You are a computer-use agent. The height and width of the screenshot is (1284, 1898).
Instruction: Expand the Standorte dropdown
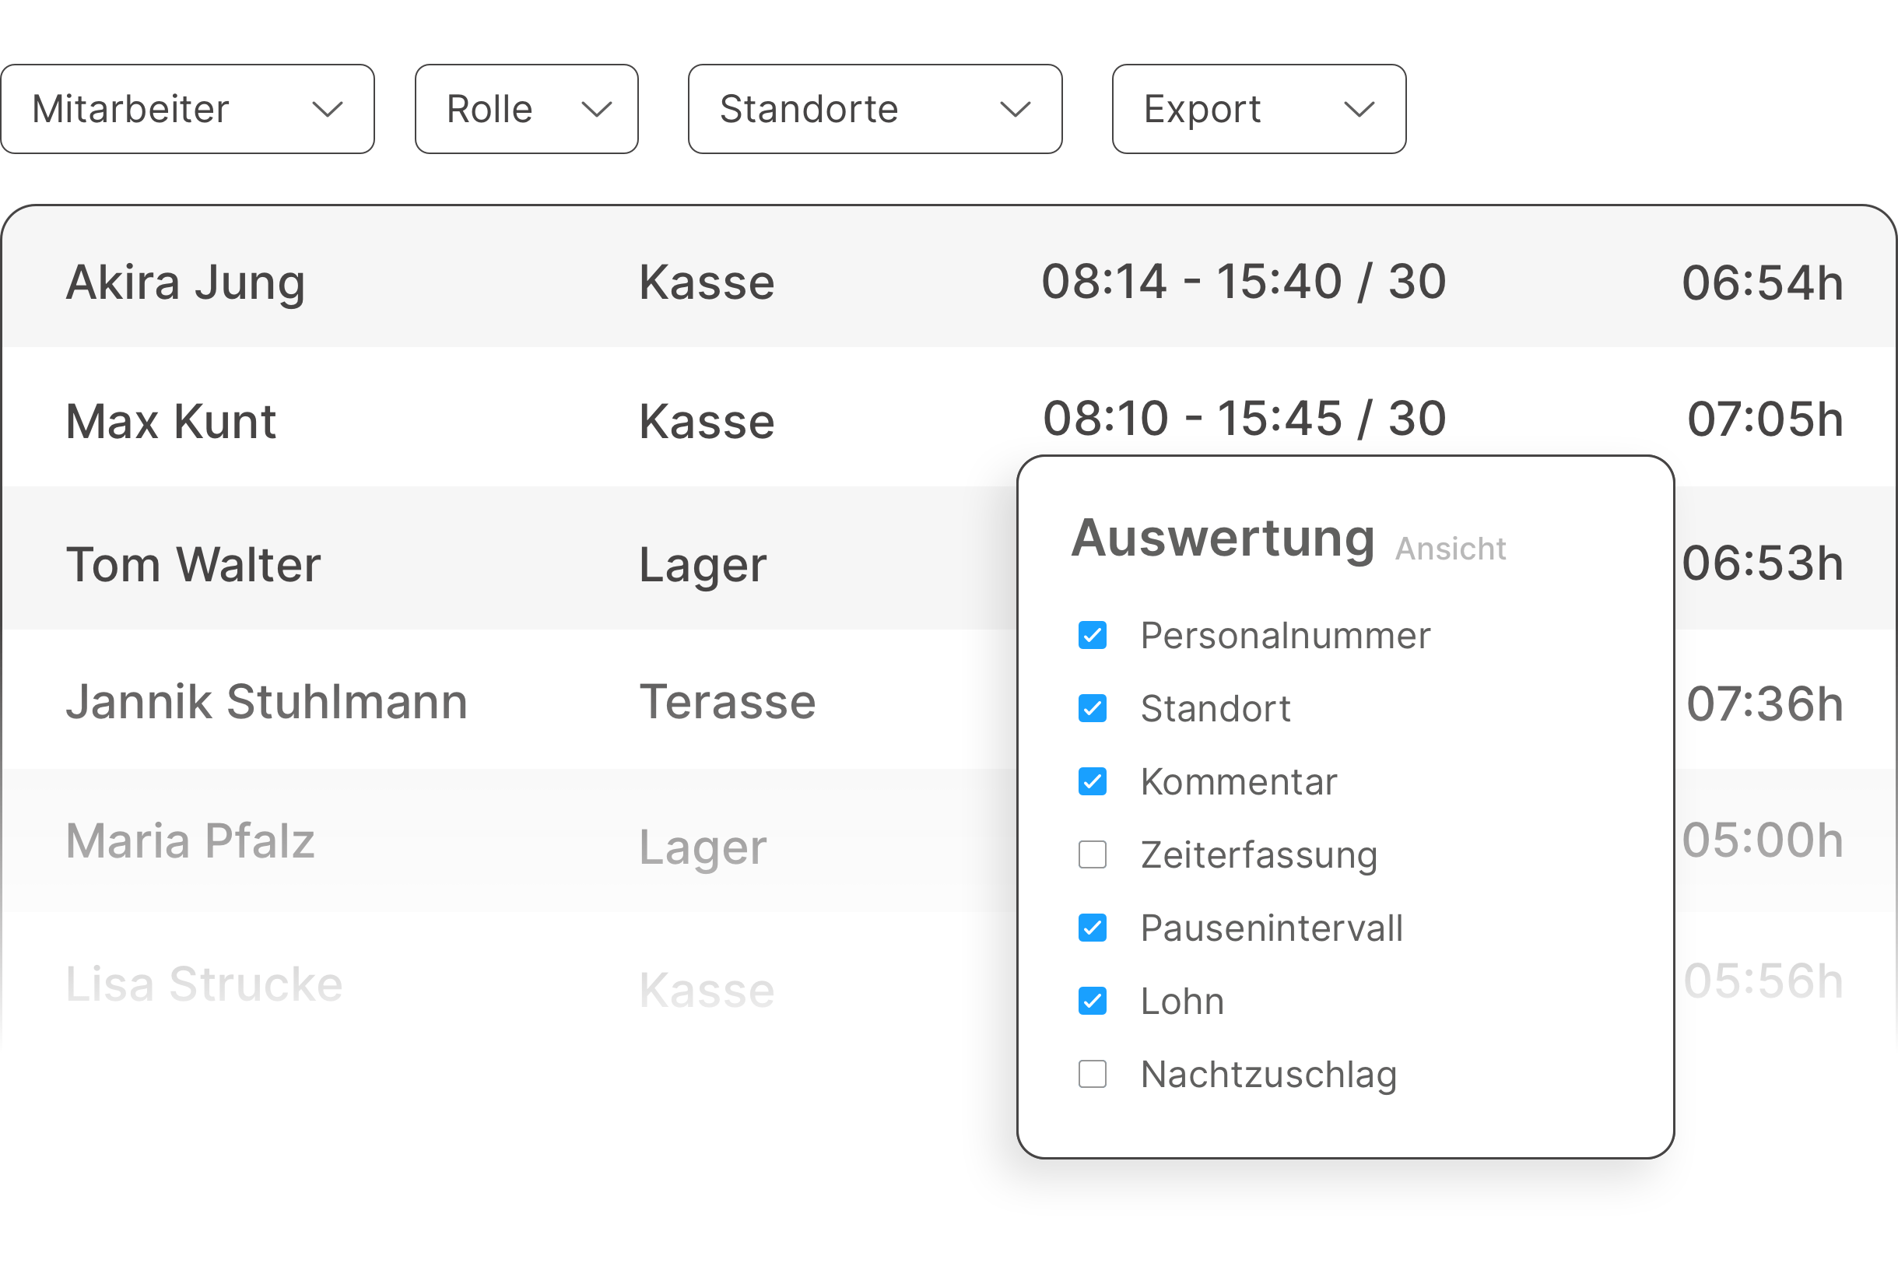(x=874, y=109)
